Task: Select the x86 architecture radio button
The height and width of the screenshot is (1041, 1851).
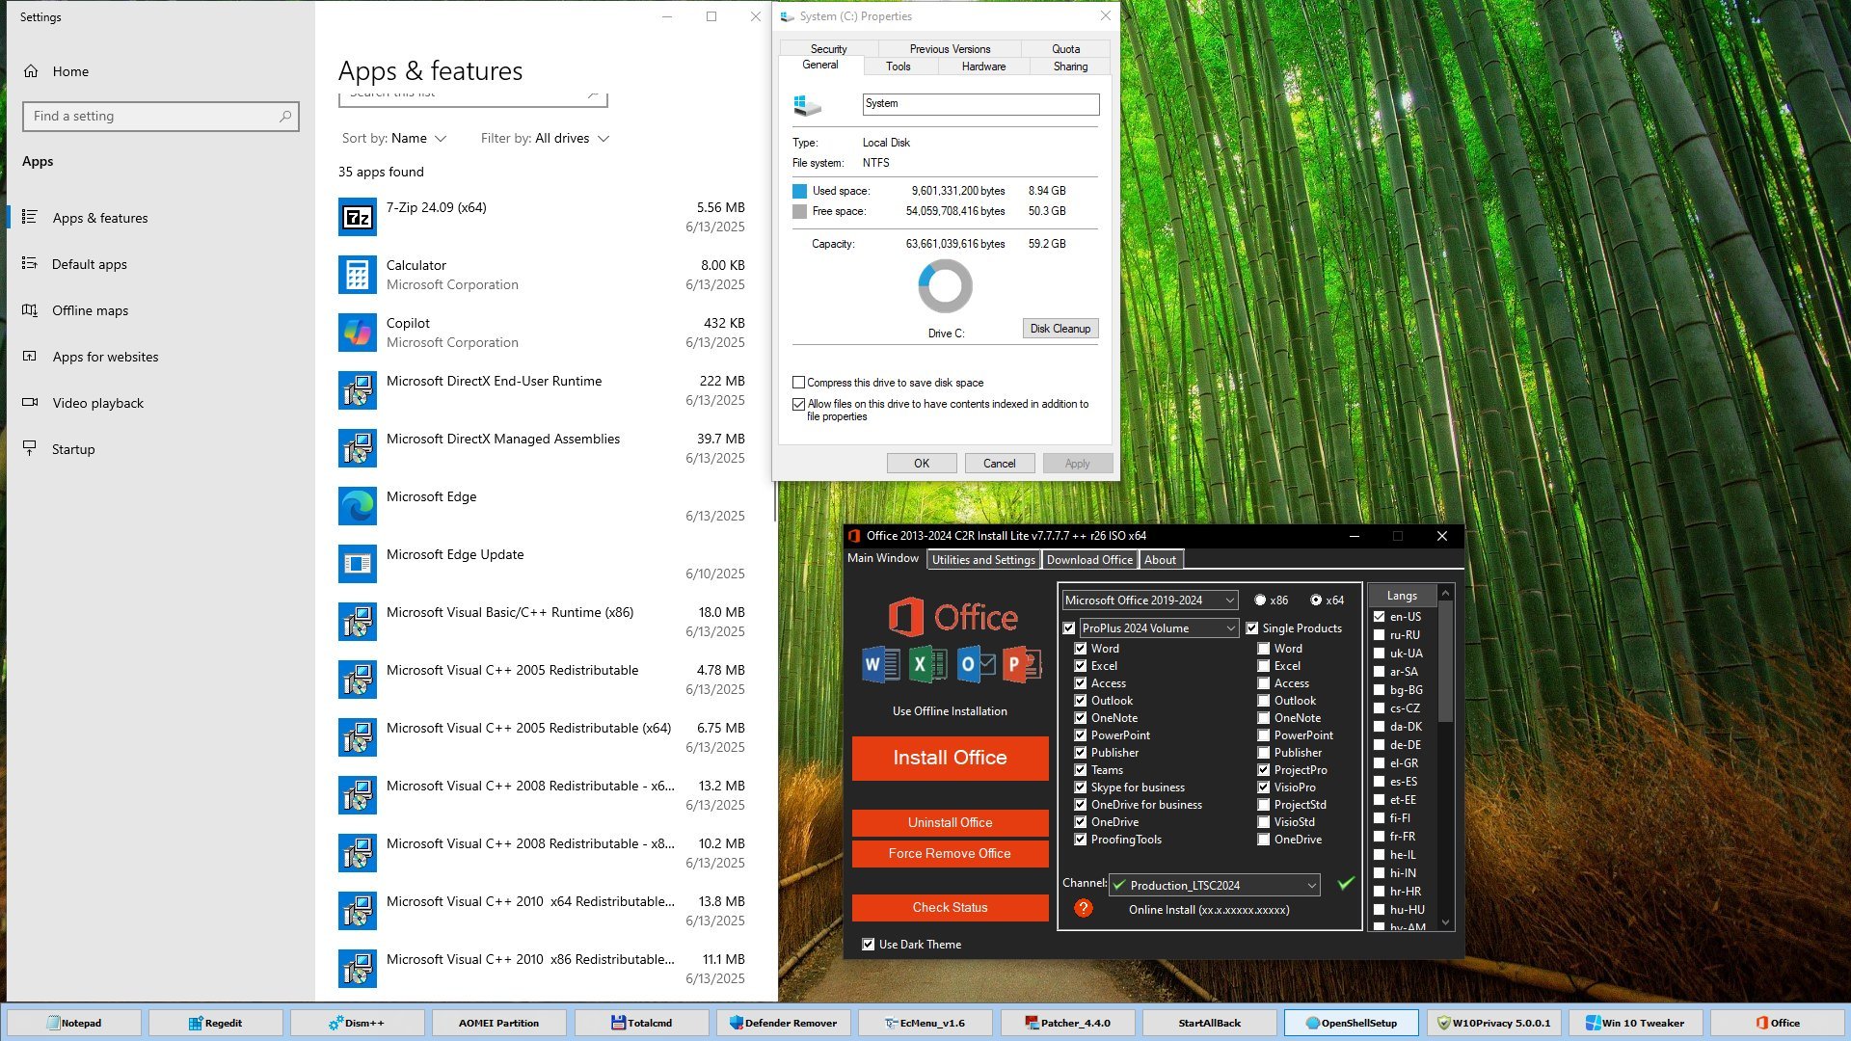Action: coord(1260,600)
